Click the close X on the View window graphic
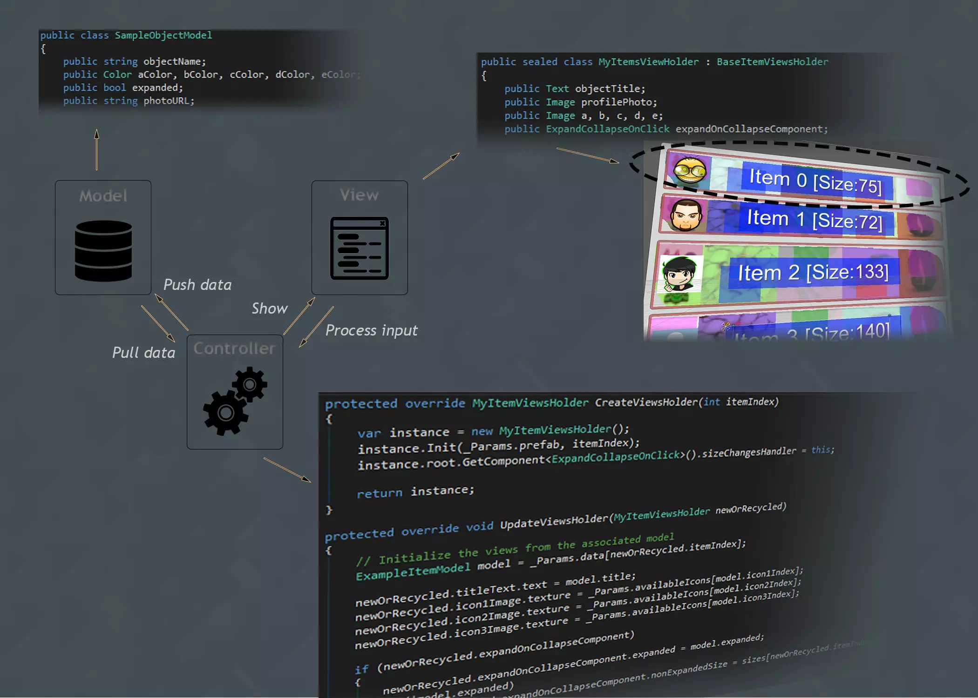Image resolution: width=978 pixels, height=698 pixels. coord(383,223)
